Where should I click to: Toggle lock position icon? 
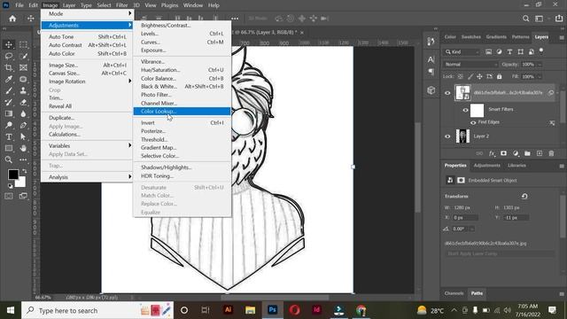(479, 77)
